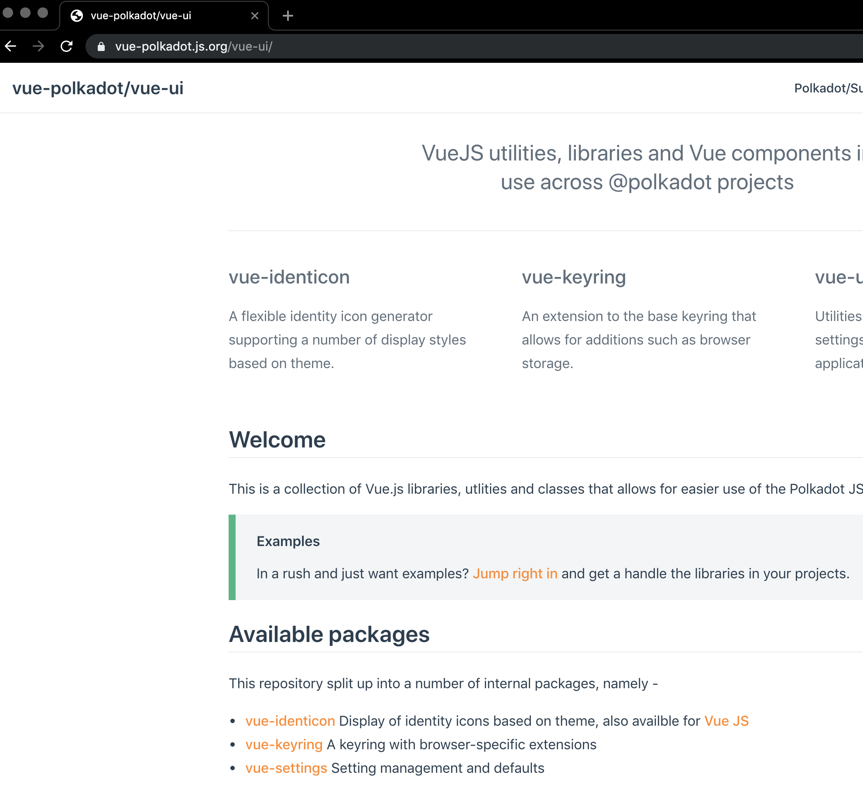Click the browser forward arrow
This screenshot has width=863, height=792.
click(x=38, y=46)
